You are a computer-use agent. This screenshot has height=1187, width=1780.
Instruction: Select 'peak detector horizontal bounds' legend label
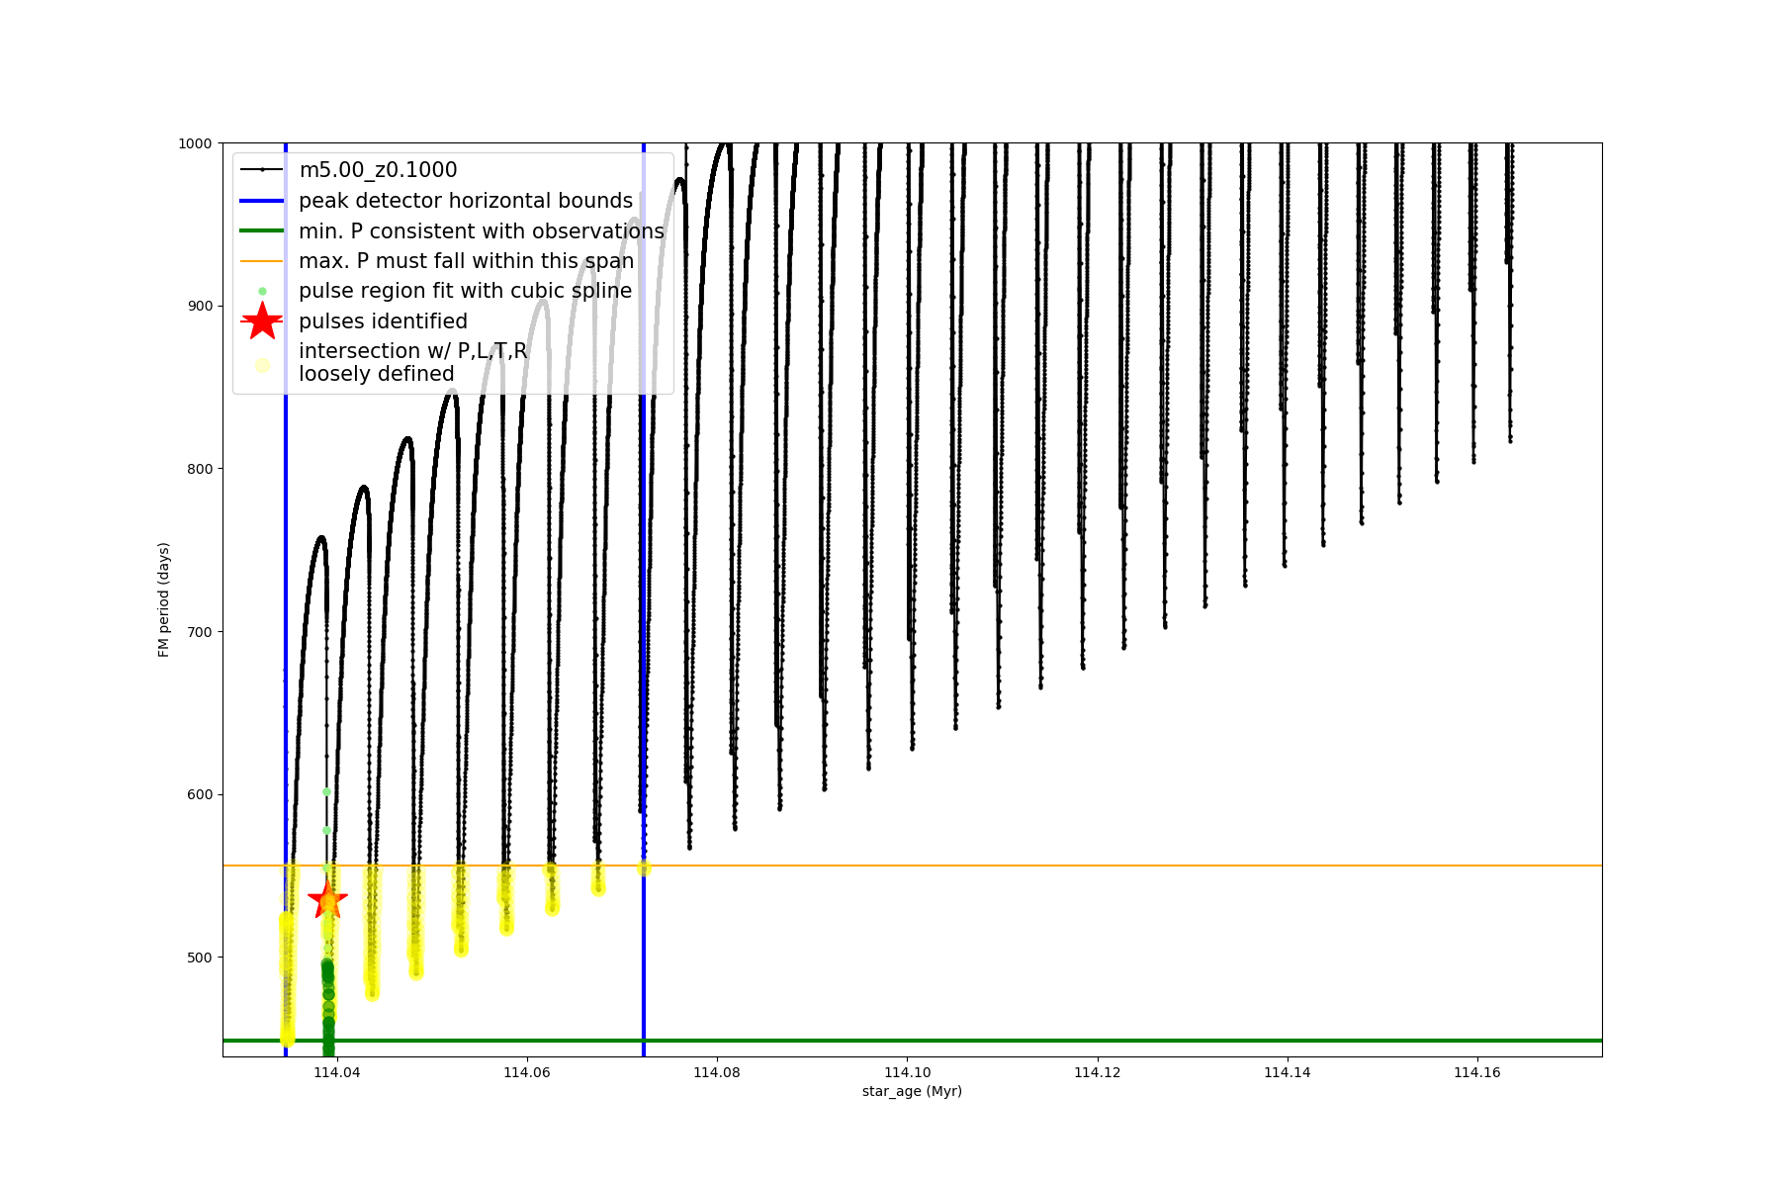pos(466,201)
